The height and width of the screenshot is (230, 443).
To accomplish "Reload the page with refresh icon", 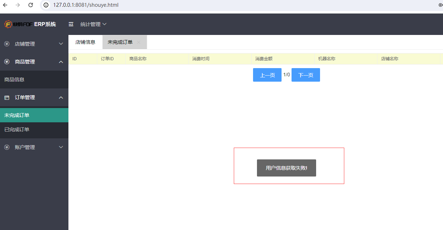I will 31,5.
